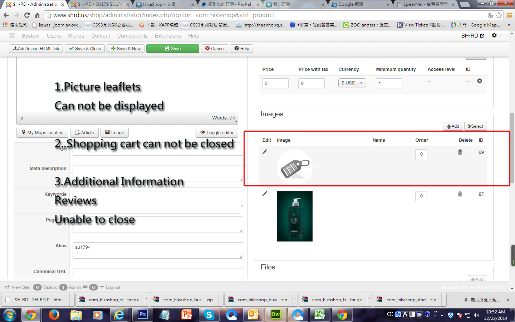Image resolution: width=515 pixels, height=322 pixels.
Task: Open the Content menu
Action: coord(100,36)
